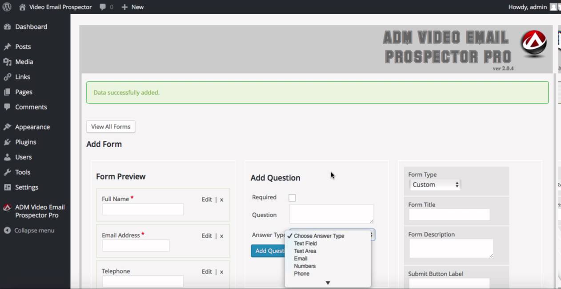The image size is (561, 289).
Task: Edit the Telephone field
Action: pyautogui.click(x=207, y=272)
